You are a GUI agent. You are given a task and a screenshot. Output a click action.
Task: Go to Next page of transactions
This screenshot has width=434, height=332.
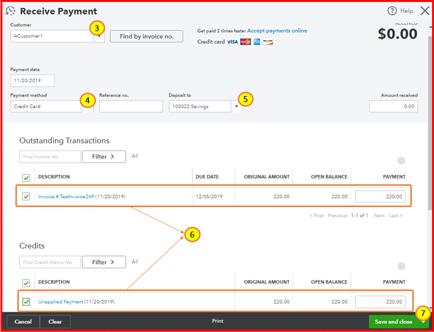(x=379, y=215)
